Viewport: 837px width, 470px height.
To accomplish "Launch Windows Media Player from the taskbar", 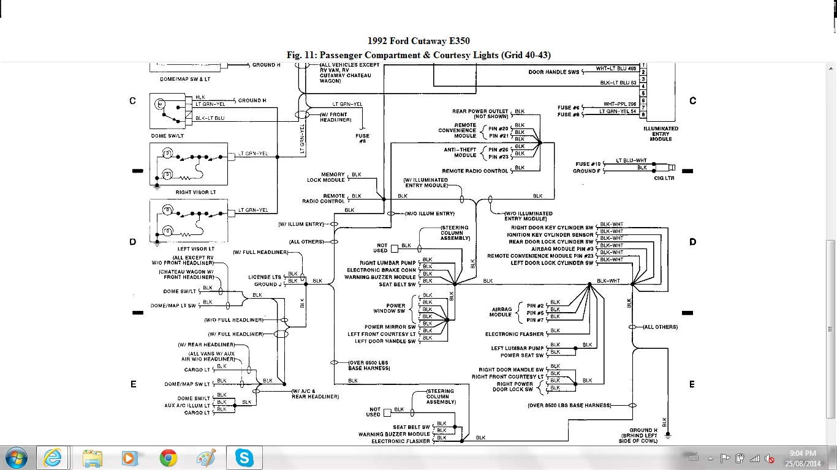I will (129, 458).
